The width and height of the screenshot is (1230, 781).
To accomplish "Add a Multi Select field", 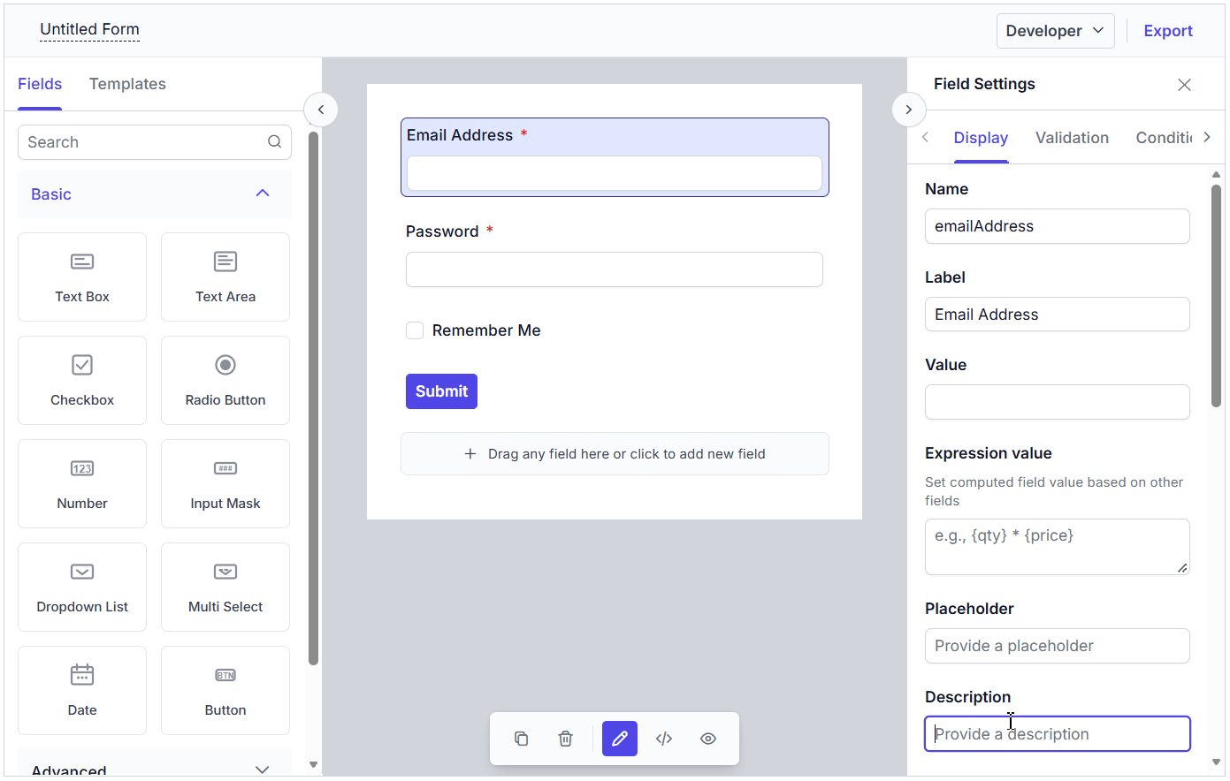I will [x=225, y=587].
